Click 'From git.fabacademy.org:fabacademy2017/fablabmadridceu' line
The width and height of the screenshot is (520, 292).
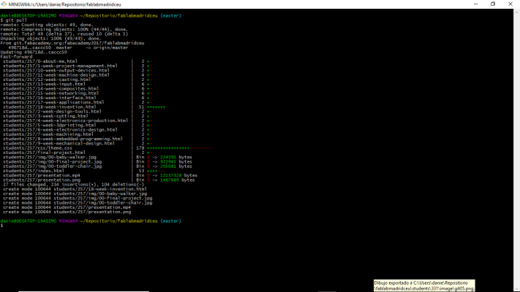72,43
